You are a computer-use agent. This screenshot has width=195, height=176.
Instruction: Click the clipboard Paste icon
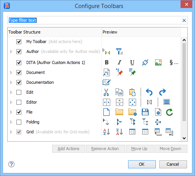[132, 92]
